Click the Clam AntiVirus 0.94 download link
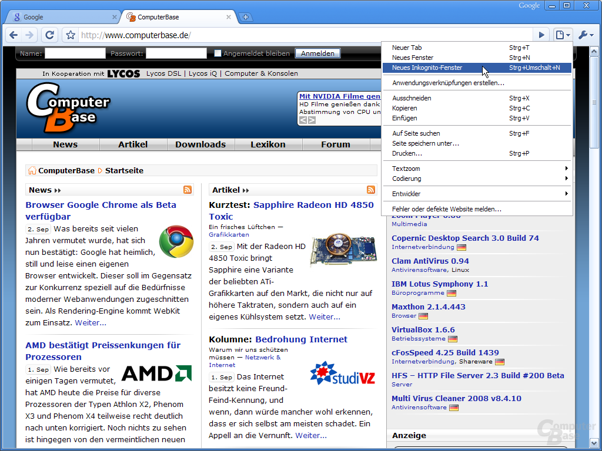The image size is (602, 451). [430, 261]
